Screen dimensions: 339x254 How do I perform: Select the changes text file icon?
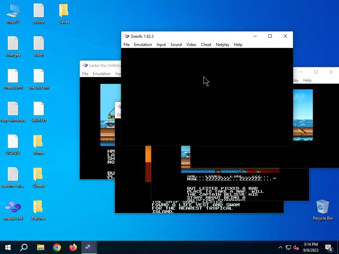(13, 46)
